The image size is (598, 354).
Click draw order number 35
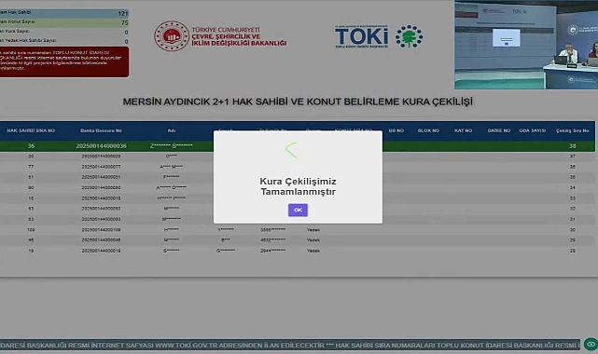[x=573, y=177]
